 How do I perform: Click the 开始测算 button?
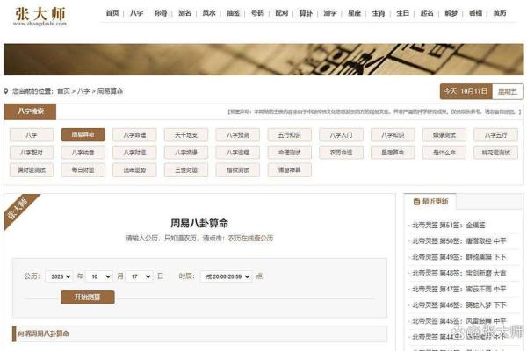[87, 297]
